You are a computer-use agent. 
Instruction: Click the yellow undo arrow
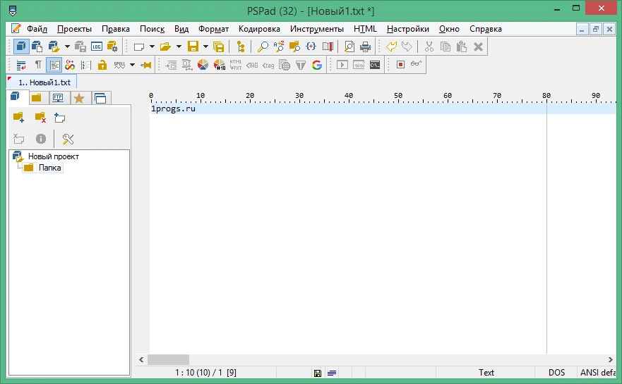pos(391,47)
